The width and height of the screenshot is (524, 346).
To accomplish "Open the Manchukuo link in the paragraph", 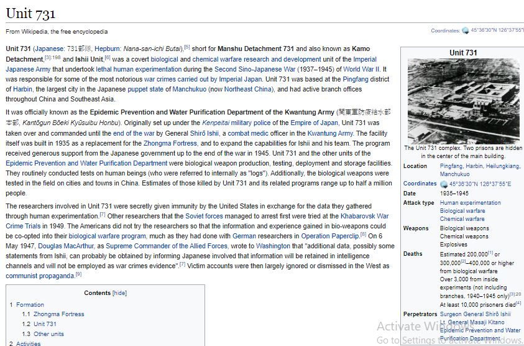I will click(x=190, y=90).
